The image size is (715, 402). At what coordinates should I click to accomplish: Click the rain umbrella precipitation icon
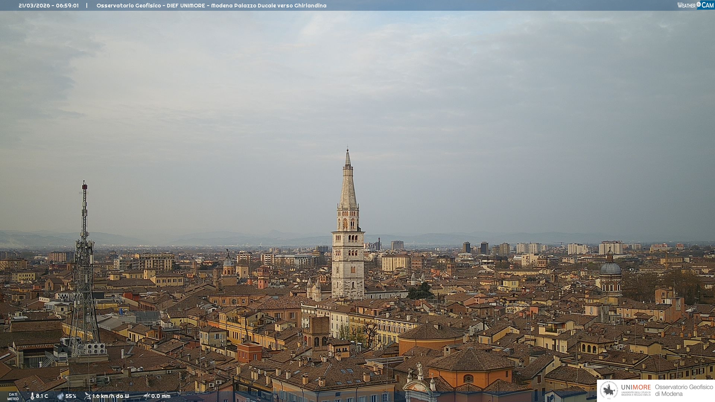click(147, 396)
